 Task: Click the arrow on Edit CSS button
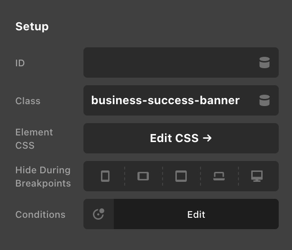[207, 138]
